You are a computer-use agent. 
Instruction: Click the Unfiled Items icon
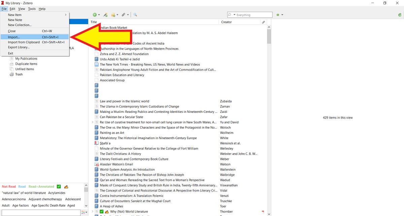click(12, 69)
